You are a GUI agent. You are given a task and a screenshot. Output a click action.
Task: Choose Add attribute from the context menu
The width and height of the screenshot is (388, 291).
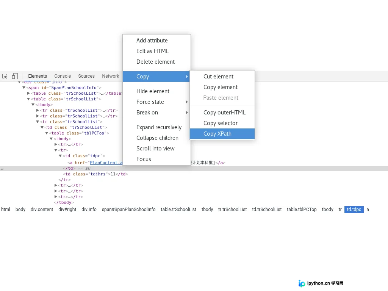click(x=156, y=41)
